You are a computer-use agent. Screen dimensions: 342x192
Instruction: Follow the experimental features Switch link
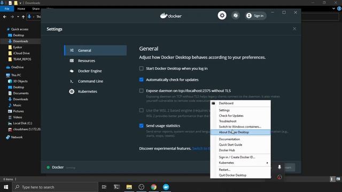click(201, 148)
